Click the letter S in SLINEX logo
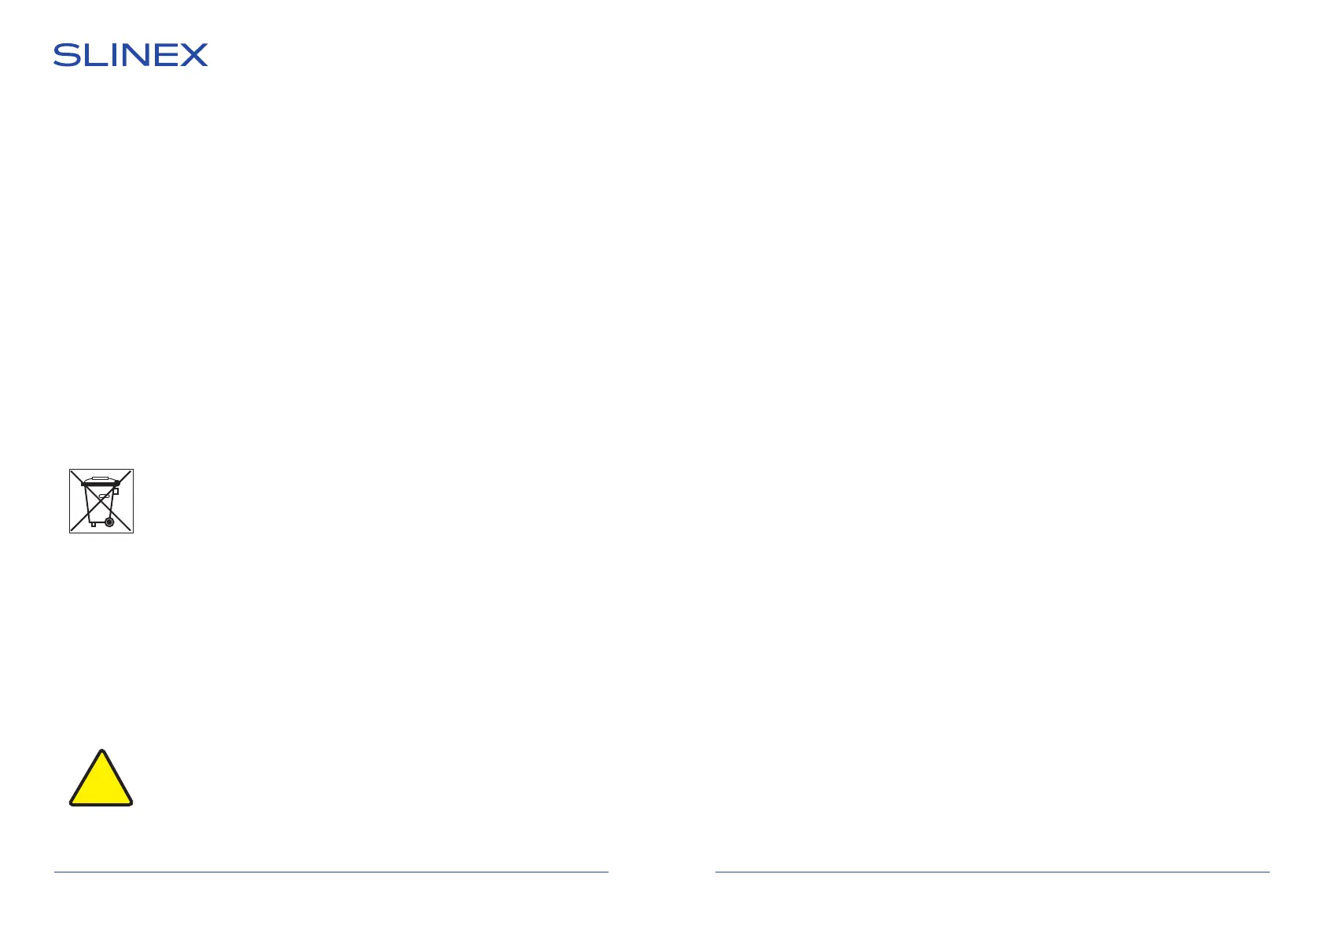This screenshot has height=937, width=1324. 67,55
